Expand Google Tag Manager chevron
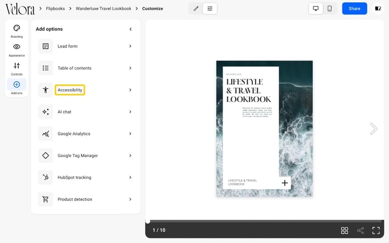 tap(130, 156)
